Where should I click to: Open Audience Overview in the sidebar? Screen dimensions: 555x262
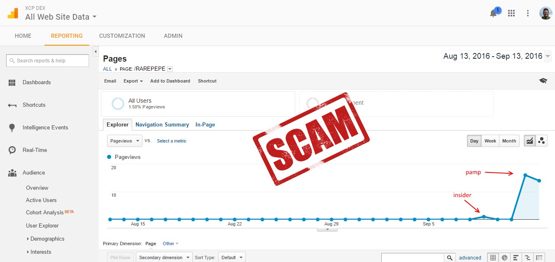(37, 188)
